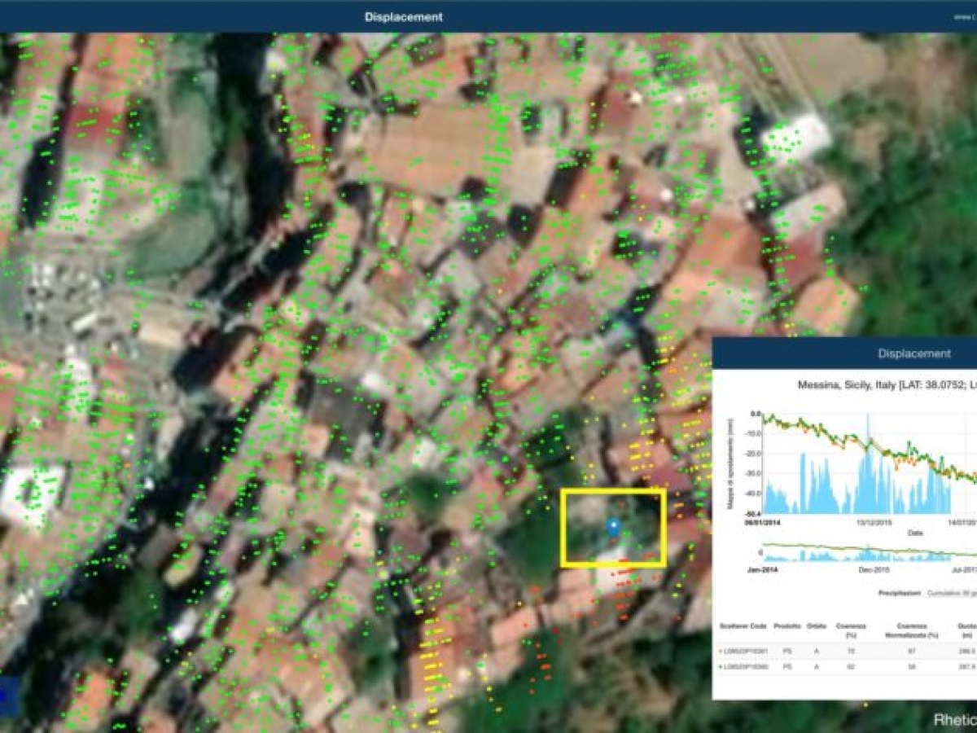
Task: Select the scatterer row with coherence 70
Action: (x=845, y=651)
